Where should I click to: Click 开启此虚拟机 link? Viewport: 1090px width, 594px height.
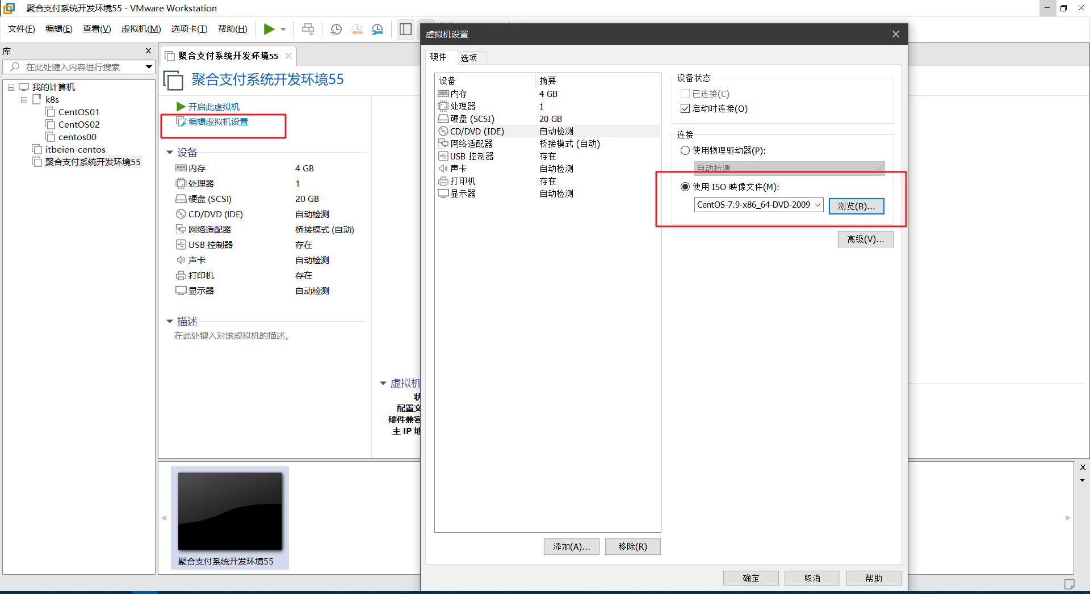pyautogui.click(x=214, y=107)
